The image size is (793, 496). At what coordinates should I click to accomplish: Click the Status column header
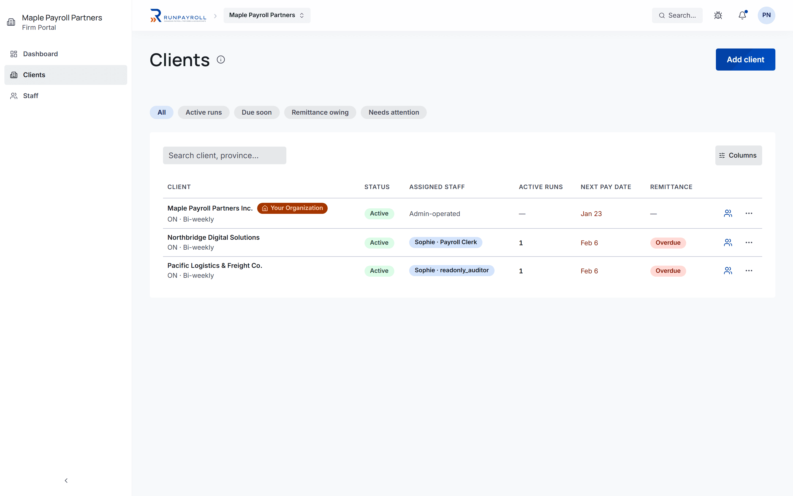[x=377, y=187]
